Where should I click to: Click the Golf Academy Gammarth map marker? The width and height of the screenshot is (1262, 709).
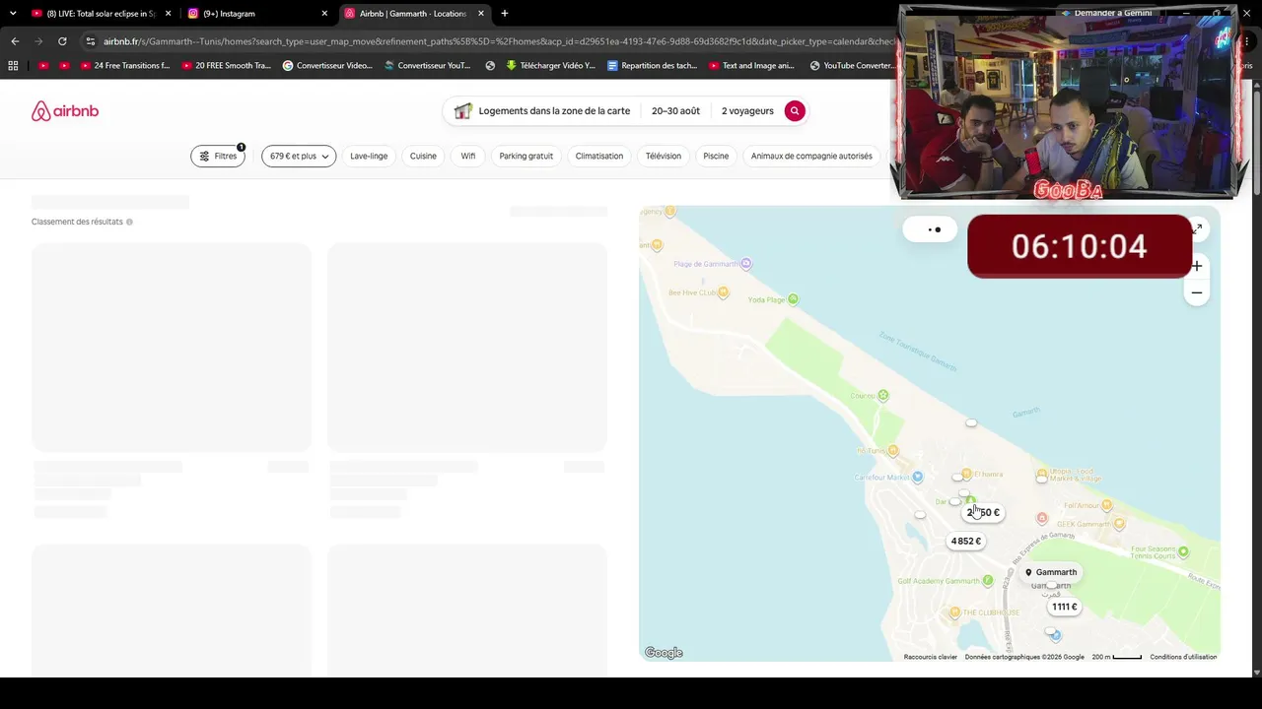point(989,581)
